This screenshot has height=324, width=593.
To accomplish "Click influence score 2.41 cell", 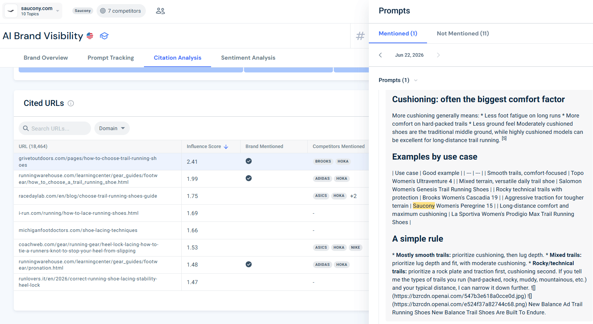I will point(192,162).
